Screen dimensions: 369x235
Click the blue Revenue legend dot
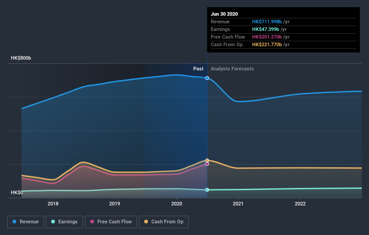(x=14, y=222)
